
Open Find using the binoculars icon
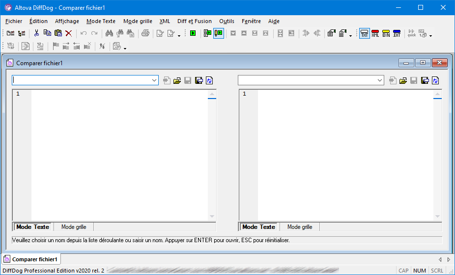point(109,33)
